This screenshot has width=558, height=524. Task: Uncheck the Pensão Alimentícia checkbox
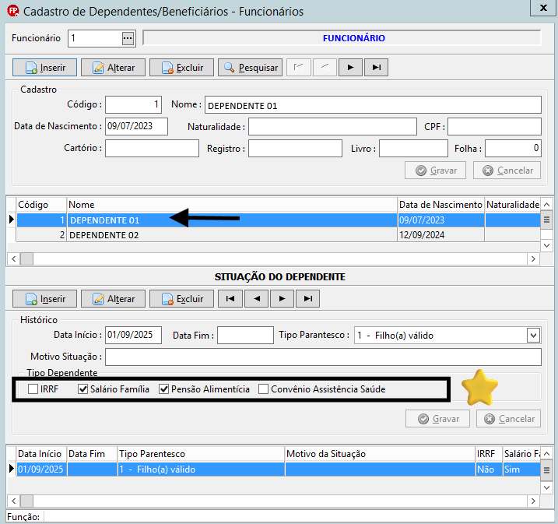tap(163, 389)
